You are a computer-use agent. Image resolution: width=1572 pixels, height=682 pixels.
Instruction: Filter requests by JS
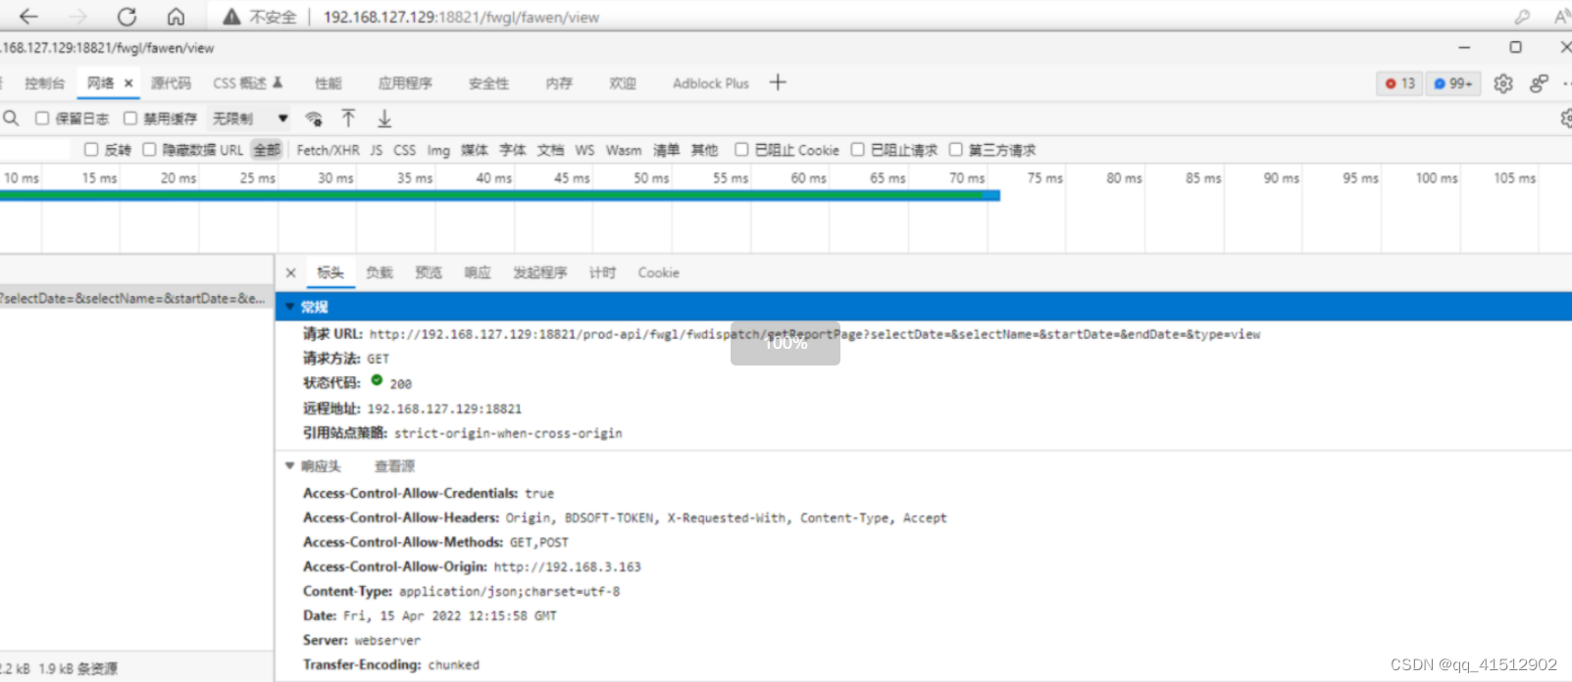377,150
